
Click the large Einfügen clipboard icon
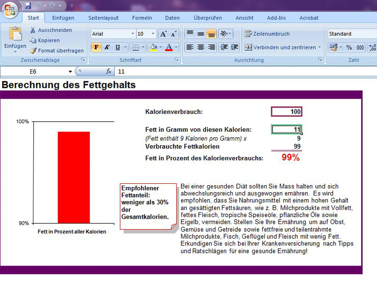(x=15, y=33)
